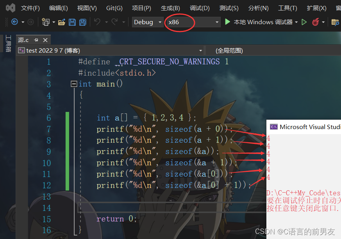The width and height of the screenshot is (341, 239).
Task: Open the 编辑(E) menu
Action: pyautogui.click(x=58, y=8)
